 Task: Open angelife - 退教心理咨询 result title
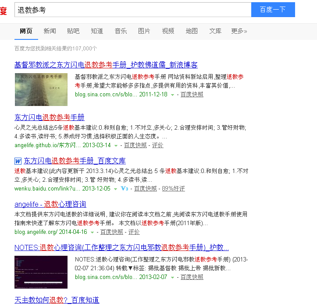[x=50, y=204]
